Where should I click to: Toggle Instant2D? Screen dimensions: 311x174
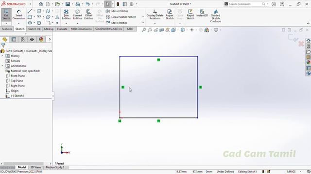[x=202, y=13]
